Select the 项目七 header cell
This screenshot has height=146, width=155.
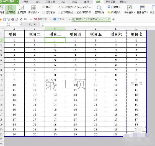(x=136, y=34)
